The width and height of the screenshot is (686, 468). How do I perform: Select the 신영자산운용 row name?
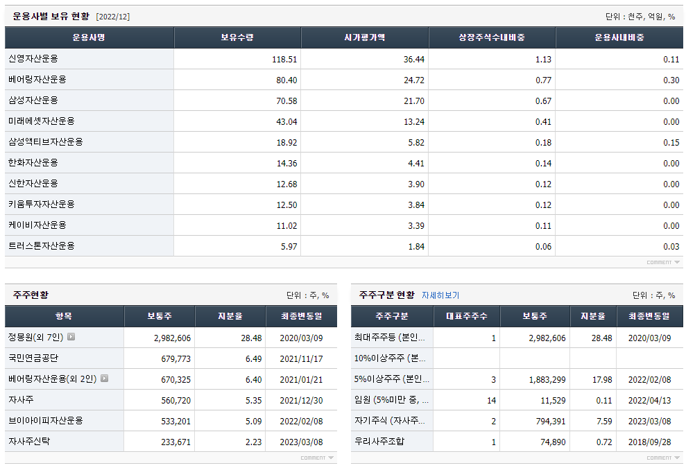(33, 59)
